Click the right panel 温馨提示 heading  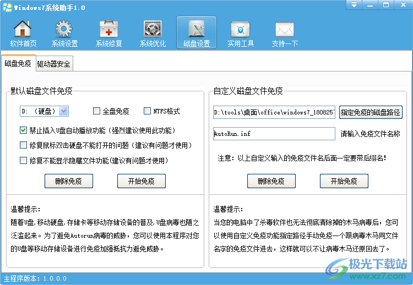pos(228,210)
